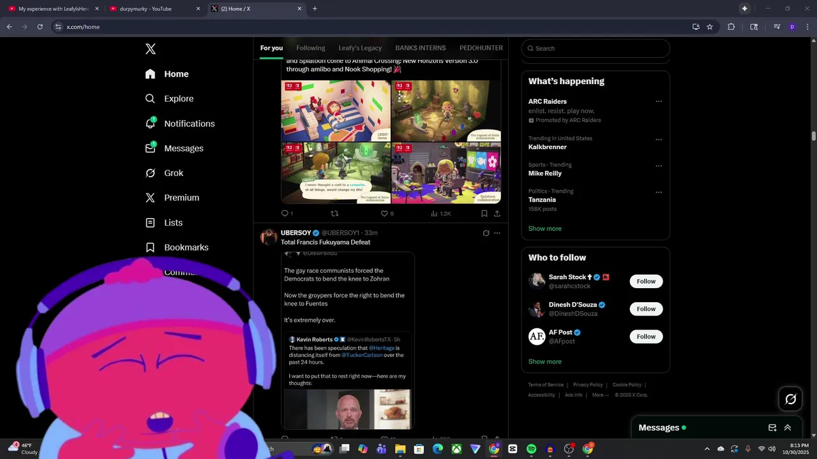Switch to My experience with LeafyIsHere tab

tap(54, 9)
